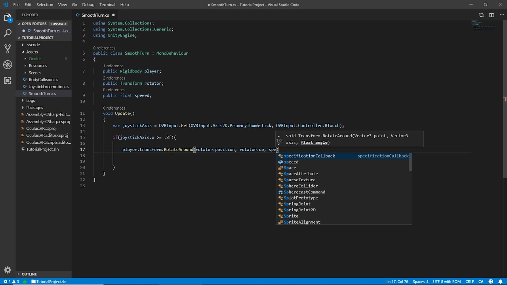Click the Open Changes compare icon

point(481,15)
